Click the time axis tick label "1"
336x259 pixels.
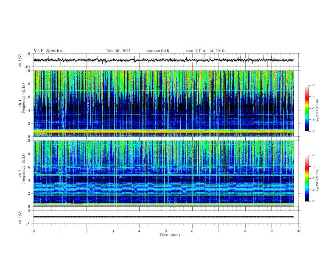pos(60,231)
